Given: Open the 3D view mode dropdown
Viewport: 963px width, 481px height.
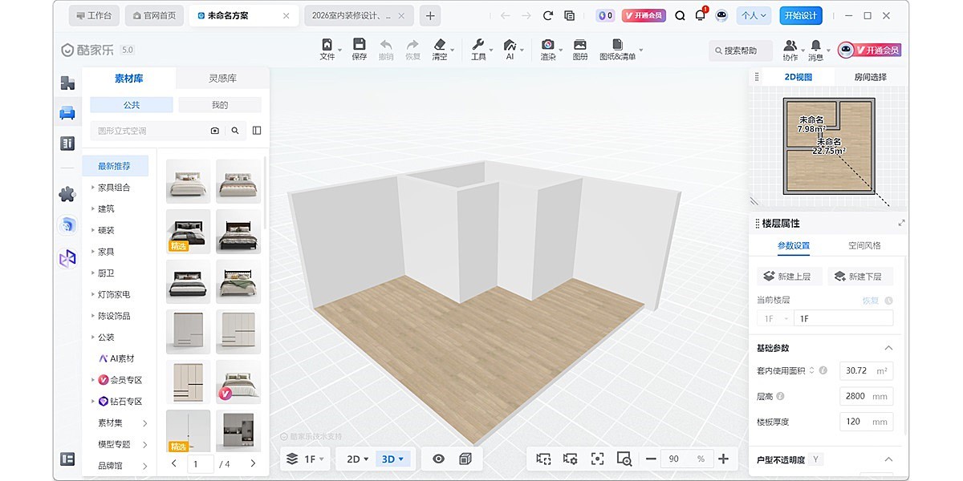Looking at the screenshot, I should (x=392, y=459).
